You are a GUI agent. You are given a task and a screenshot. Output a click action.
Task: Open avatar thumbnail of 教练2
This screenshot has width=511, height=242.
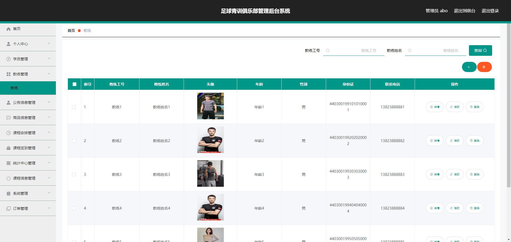(x=211, y=140)
